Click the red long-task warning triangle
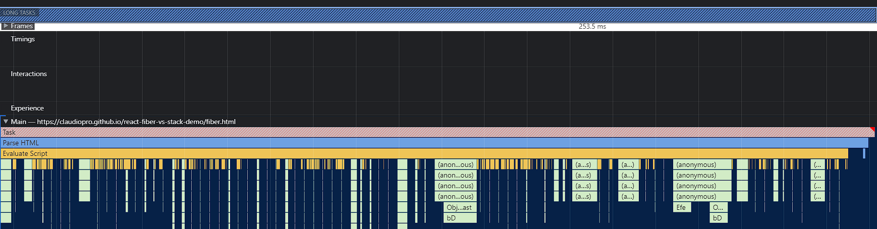The height and width of the screenshot is (229, 877). pyautogui.click(x=872, y=130)
